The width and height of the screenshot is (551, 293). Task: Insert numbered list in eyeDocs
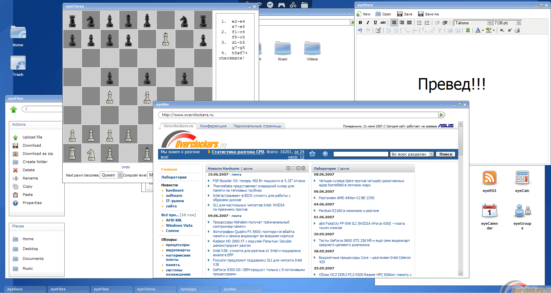tap(427, 23)
